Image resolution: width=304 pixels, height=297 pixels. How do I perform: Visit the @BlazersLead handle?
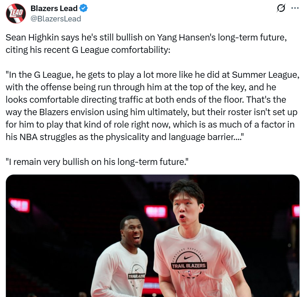(x=56, y=19)
